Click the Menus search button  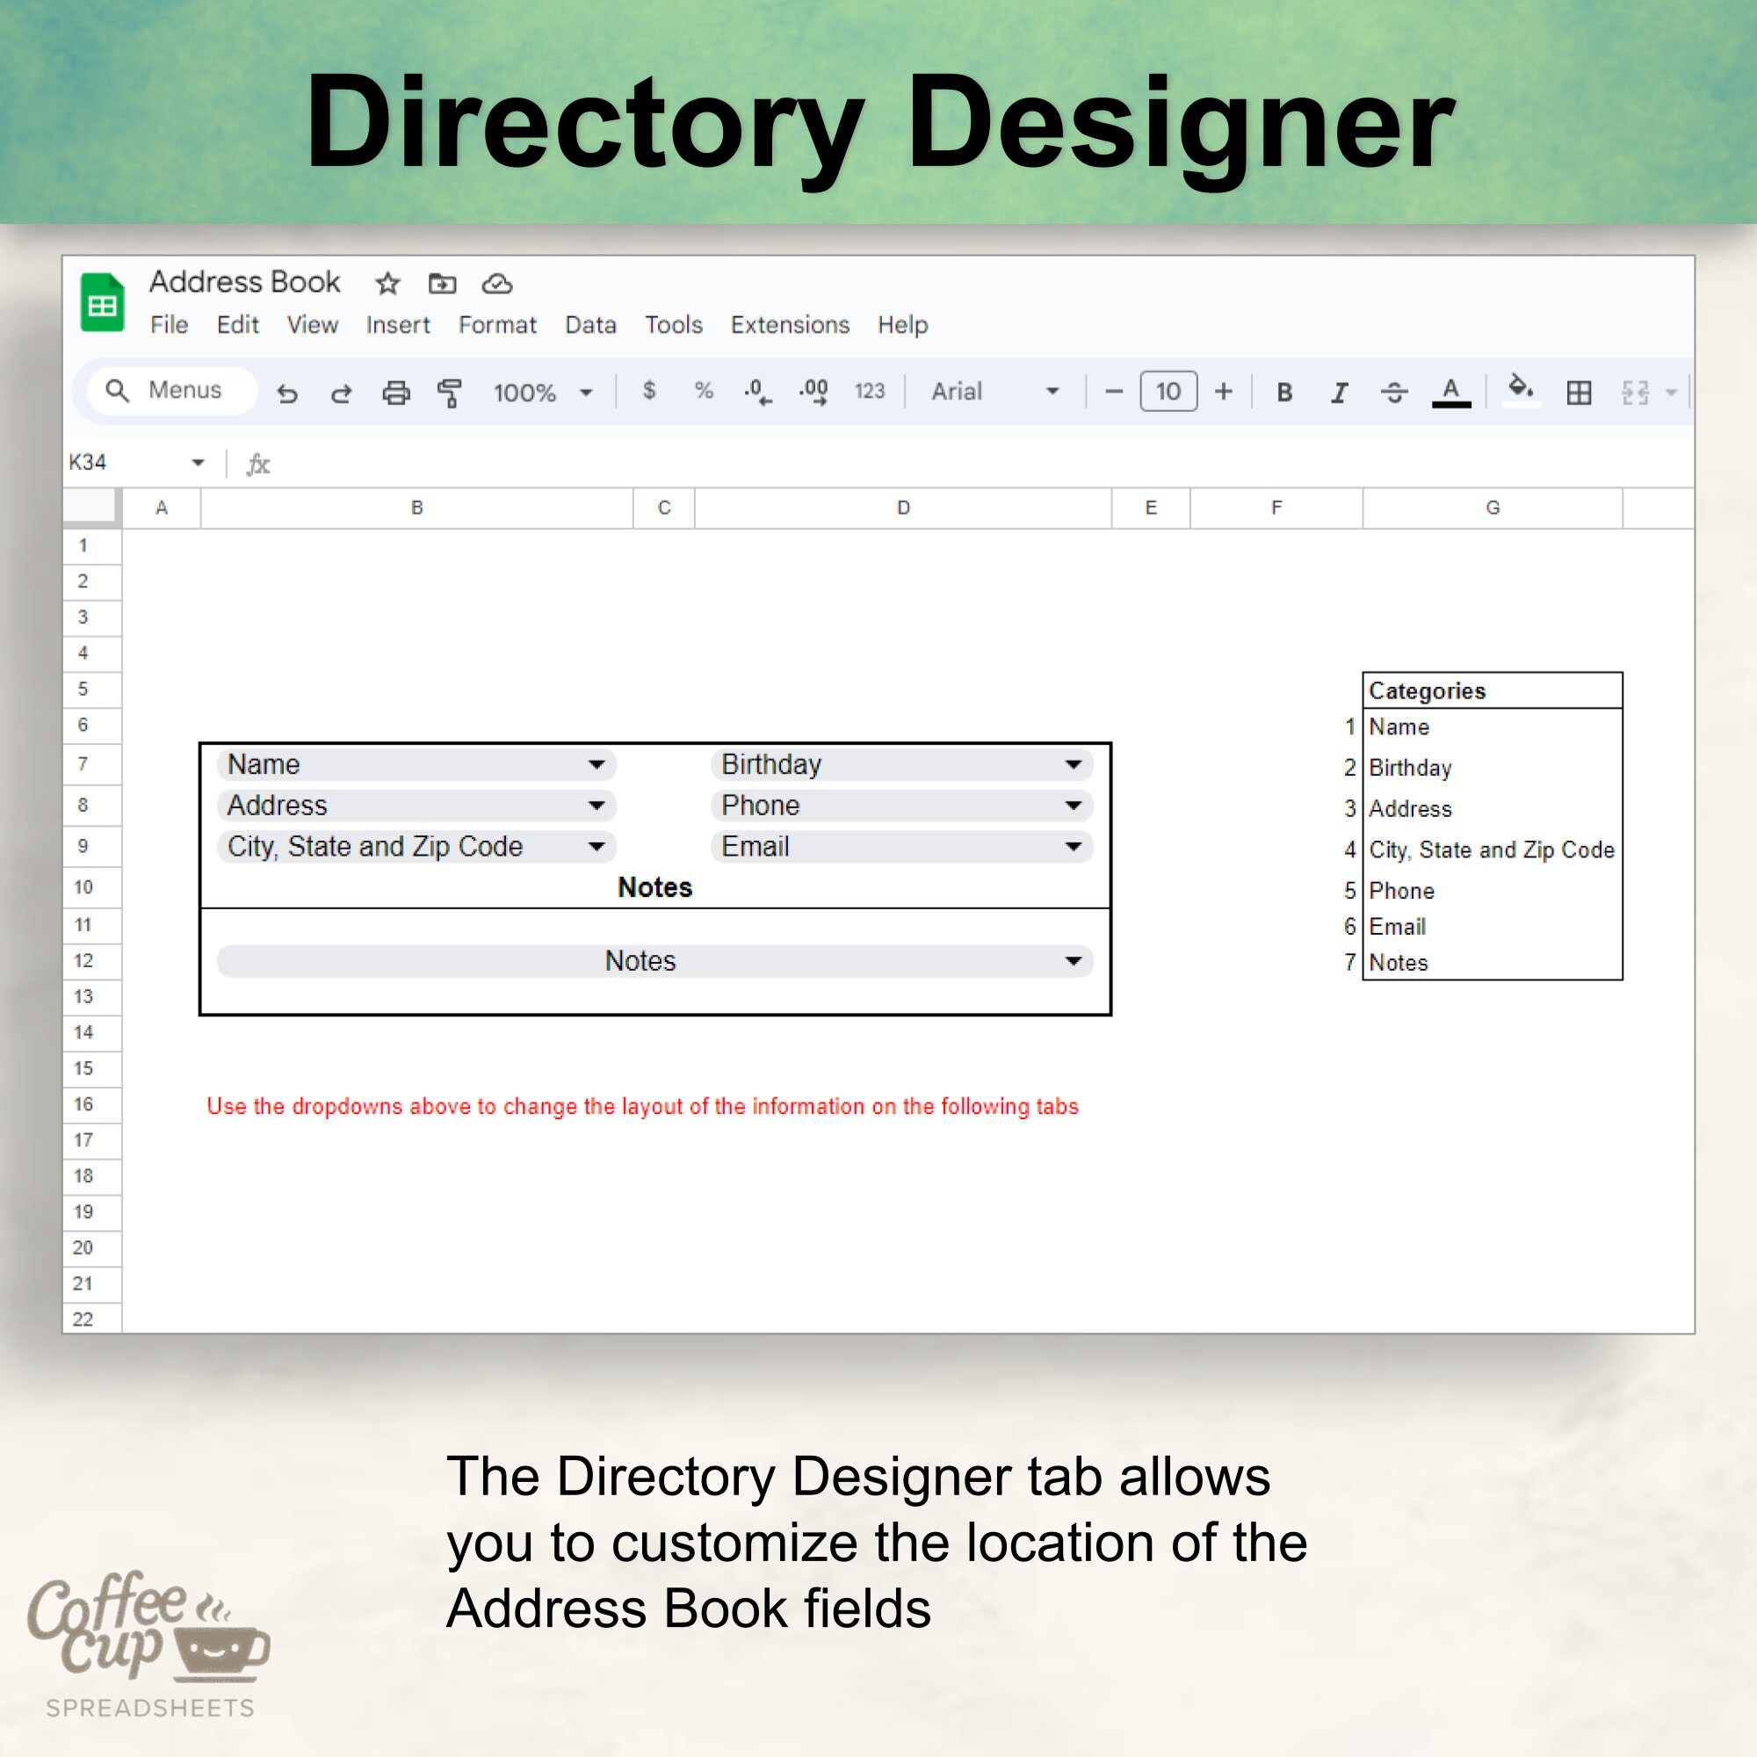(x=171, y=391)
